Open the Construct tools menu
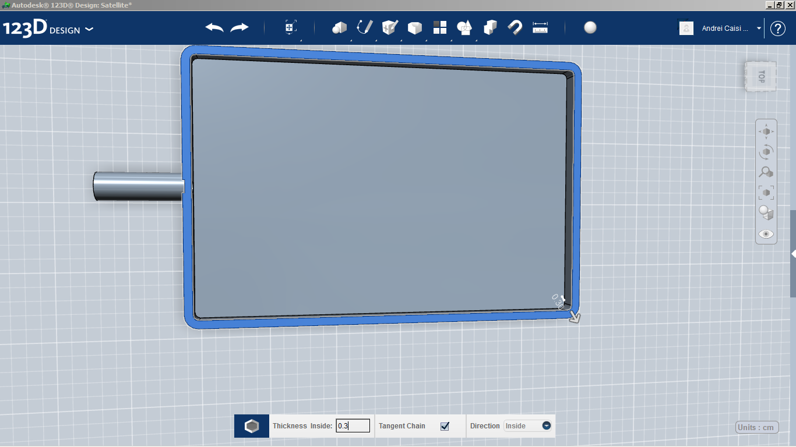 (390, 27)
